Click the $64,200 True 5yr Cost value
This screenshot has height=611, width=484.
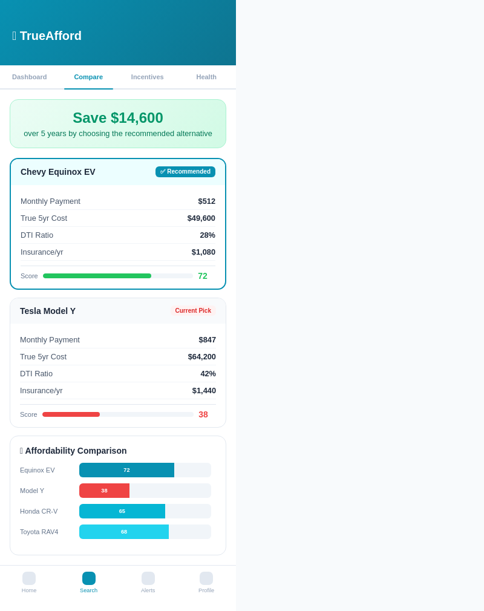coord(202,357)
